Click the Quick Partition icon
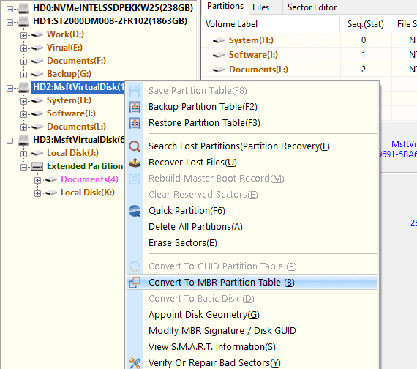Viewport: 417px width, 369px height. click(x=135, y=211)
